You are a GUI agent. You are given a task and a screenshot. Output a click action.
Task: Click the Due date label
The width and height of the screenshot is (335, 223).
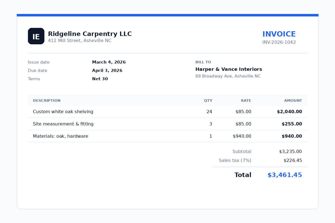37,71
